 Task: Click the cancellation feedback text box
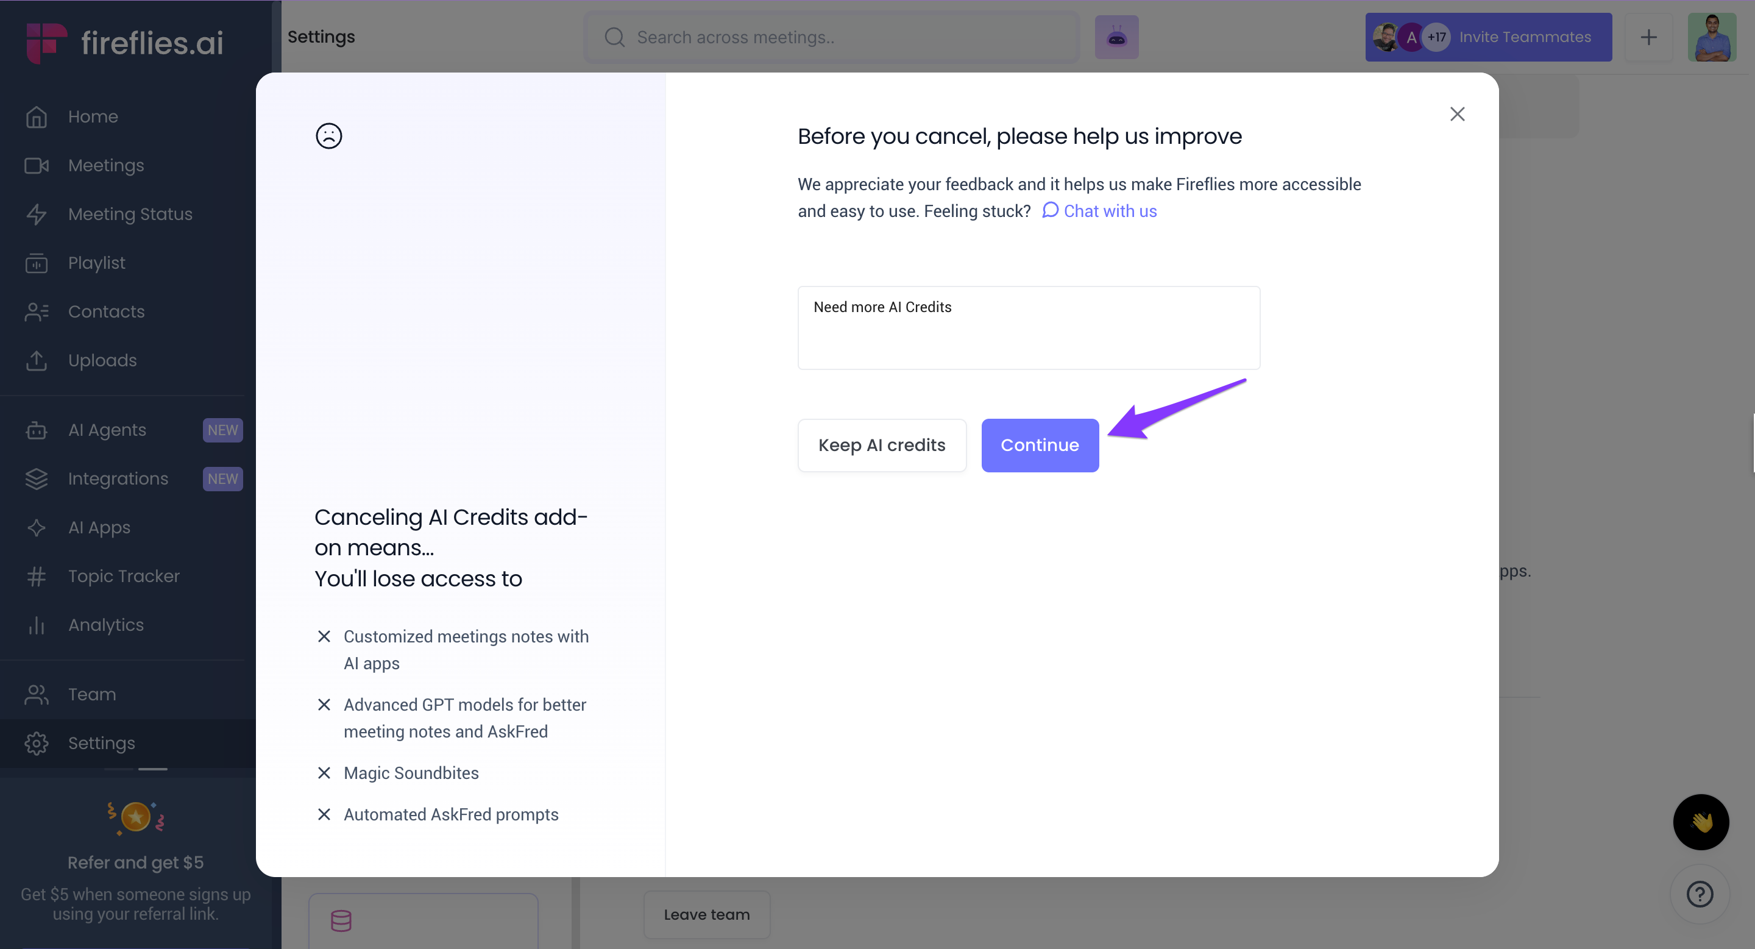click(x=1028, y=328)
